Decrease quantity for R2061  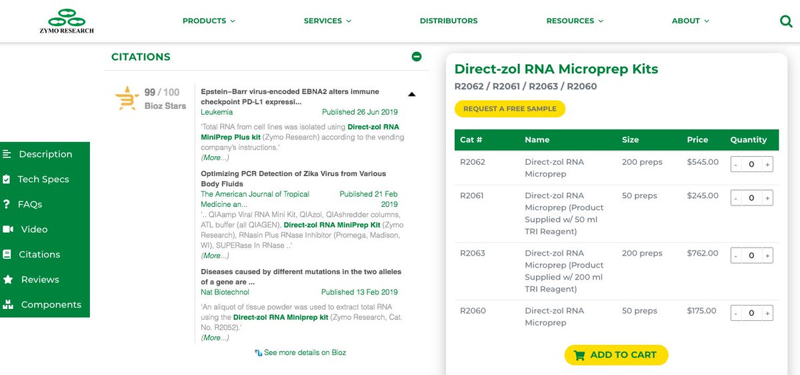736,198
